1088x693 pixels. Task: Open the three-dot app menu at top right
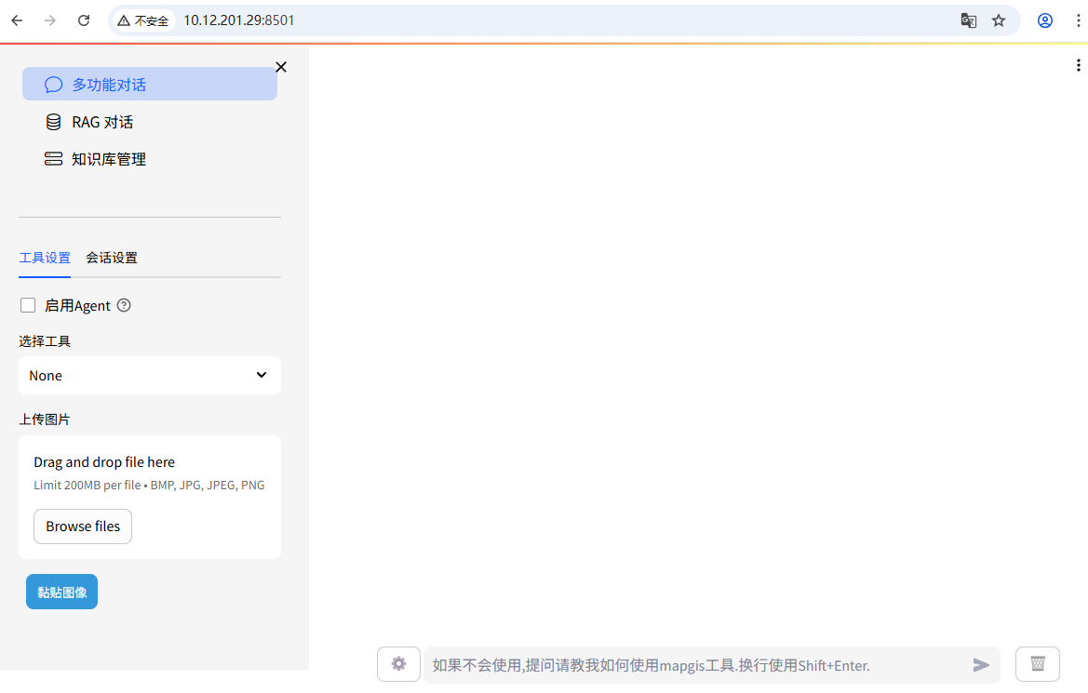pos(1079,65)
